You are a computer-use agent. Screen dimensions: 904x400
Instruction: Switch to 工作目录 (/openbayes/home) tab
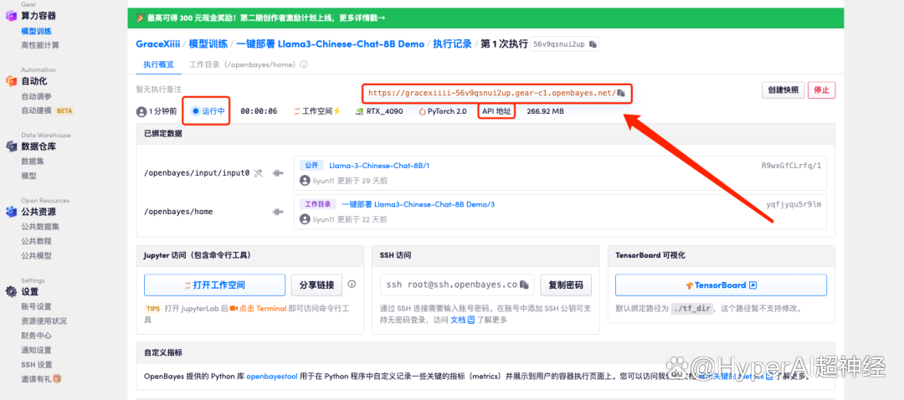click(x=243, y=64)
